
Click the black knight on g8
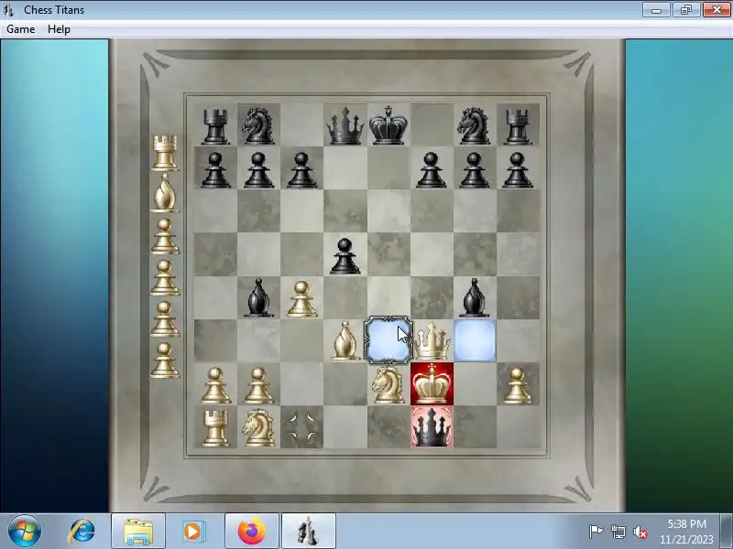click(x=474, y=126)
